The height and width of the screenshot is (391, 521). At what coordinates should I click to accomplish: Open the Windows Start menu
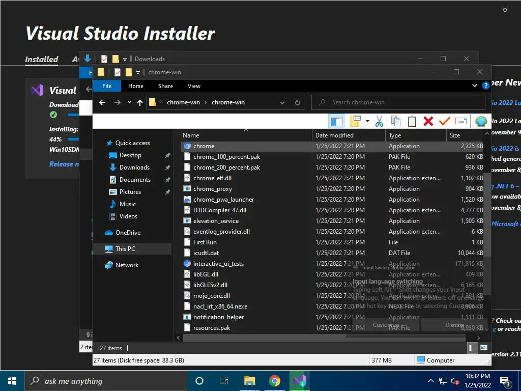tap(12, 381)
